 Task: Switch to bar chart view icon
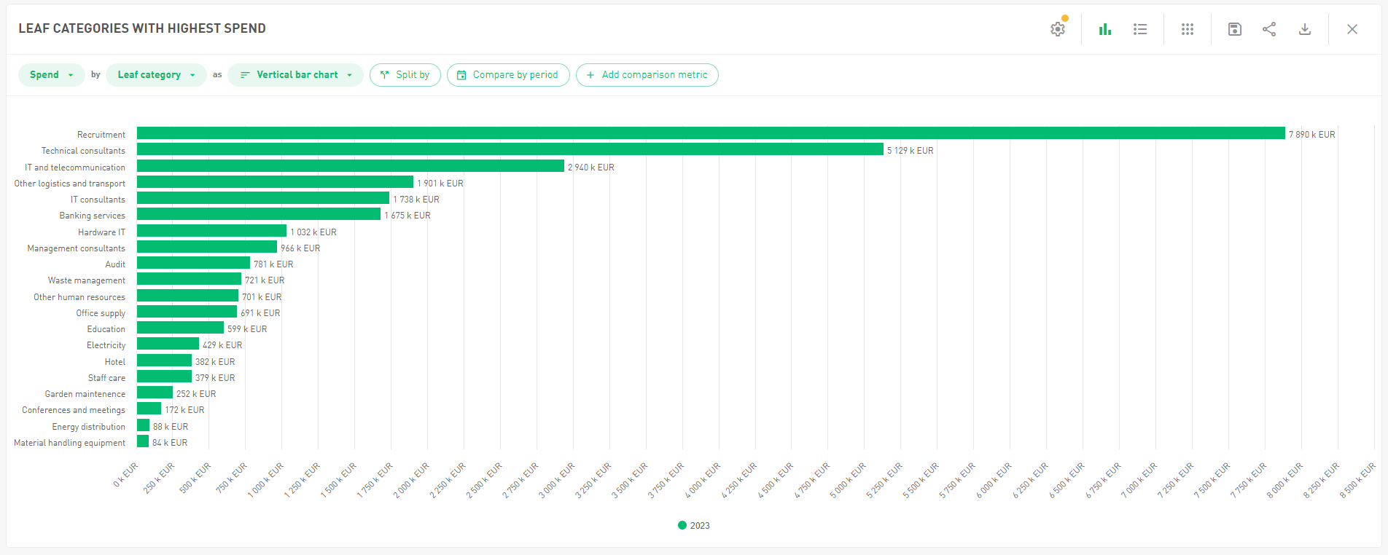coord(1105,29)
